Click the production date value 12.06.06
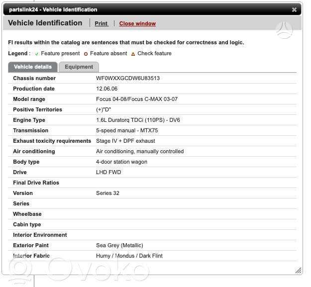This screenshot has height=287, width=311. tap(106, 89)
